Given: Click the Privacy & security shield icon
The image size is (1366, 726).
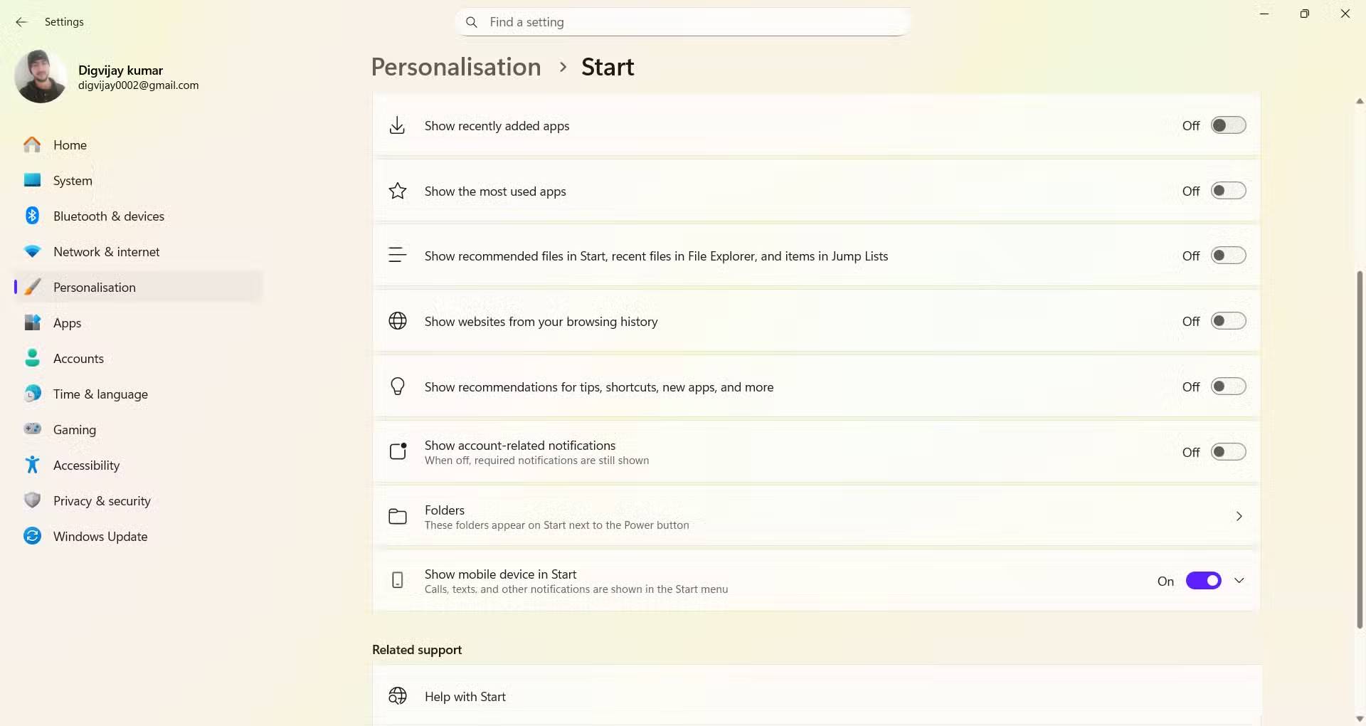Looking at the screenshot, I should [x=32, y=500].
